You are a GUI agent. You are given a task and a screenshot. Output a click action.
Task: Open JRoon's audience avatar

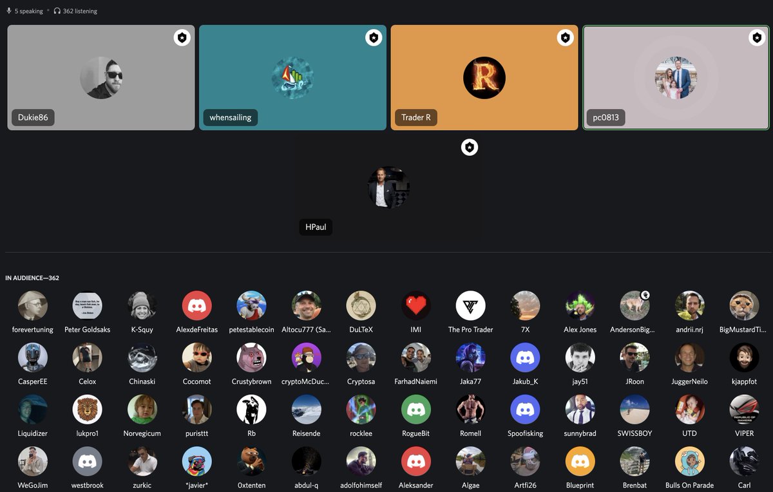coord(635,357)
